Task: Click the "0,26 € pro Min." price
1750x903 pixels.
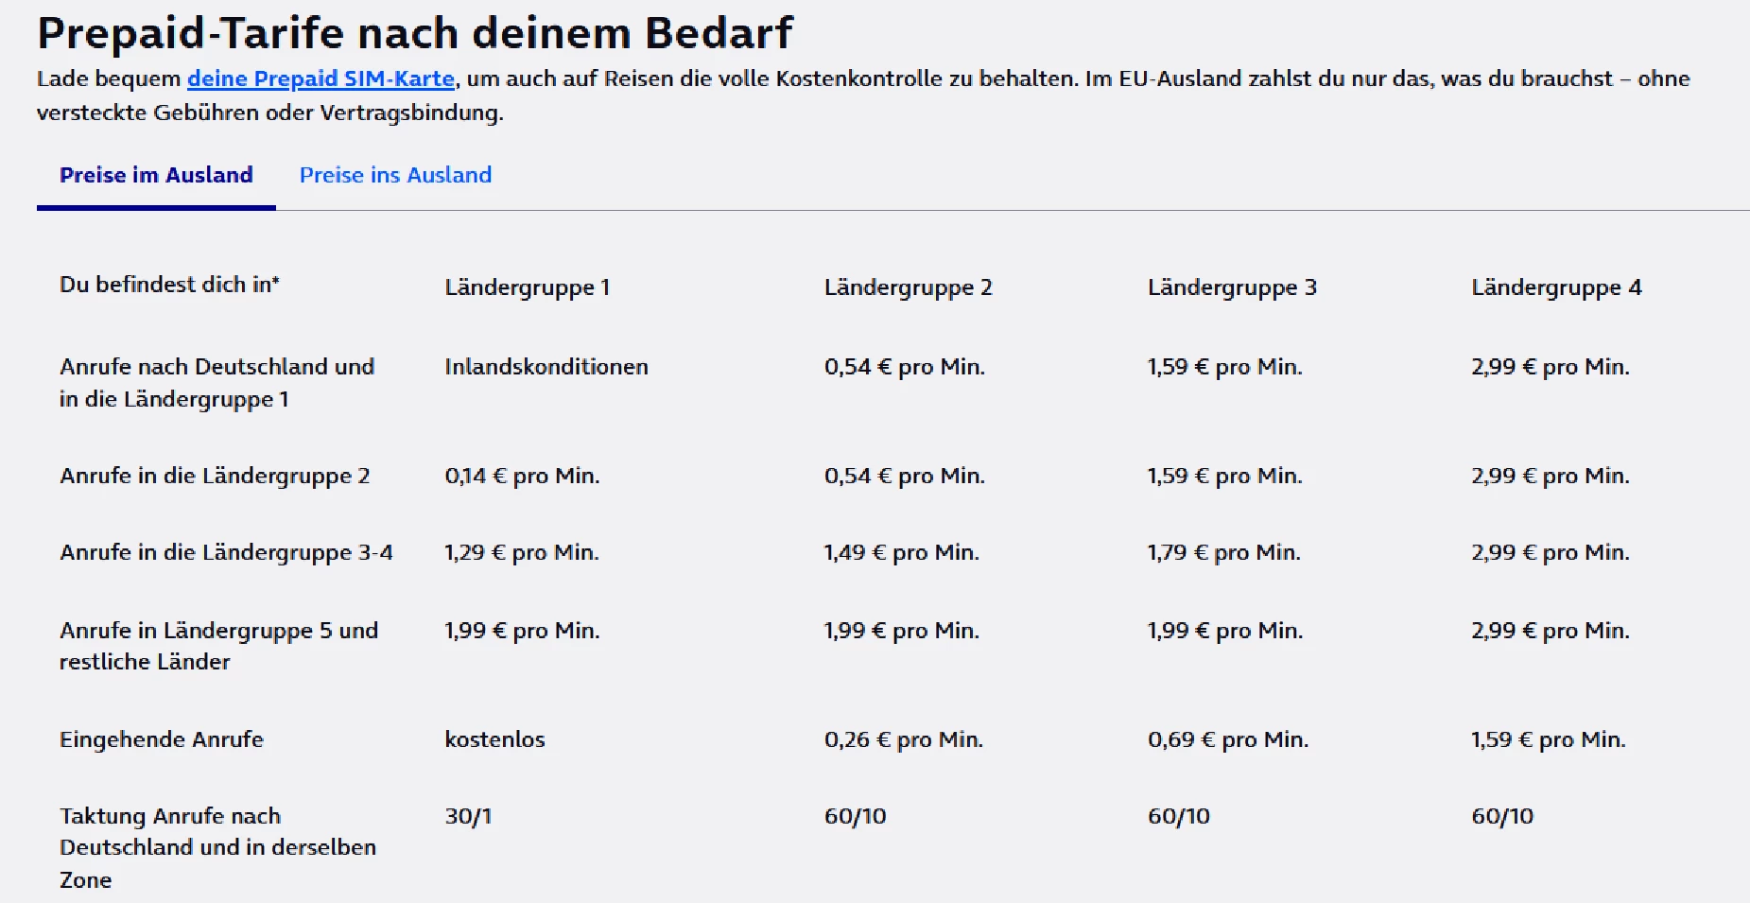Action: (x=903, y=739)
